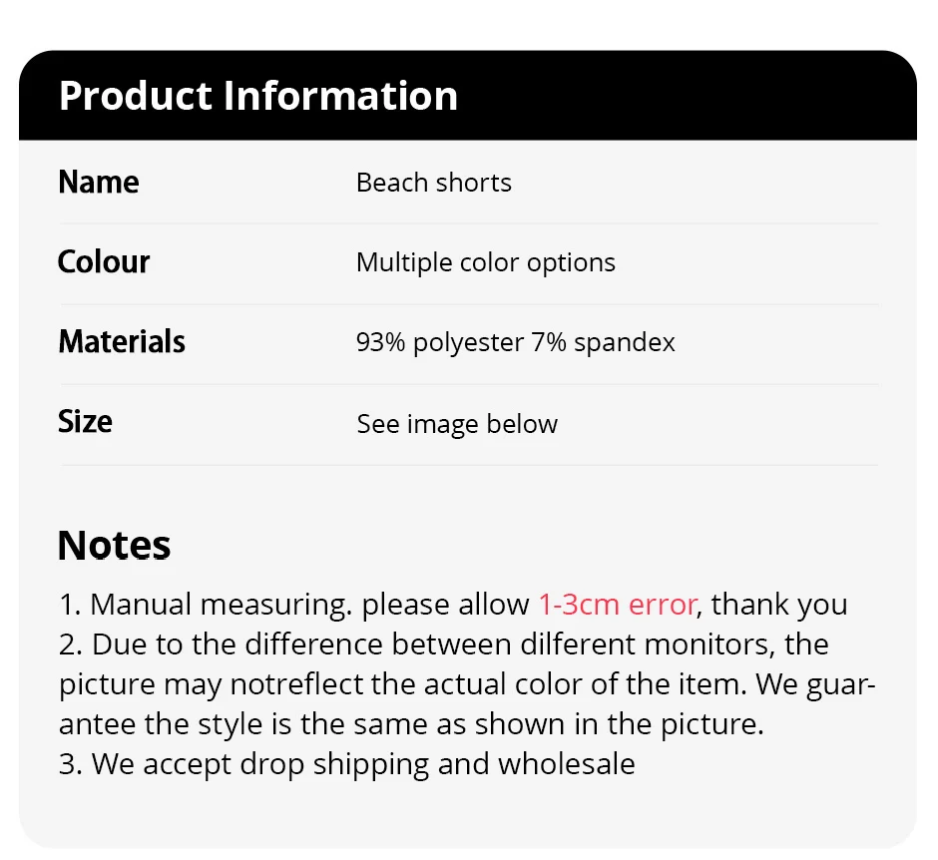The width and height of the screenshot is (938, 860).
Task: Click the See image below text
Action: pyautogui.click(x=457, y=424)
